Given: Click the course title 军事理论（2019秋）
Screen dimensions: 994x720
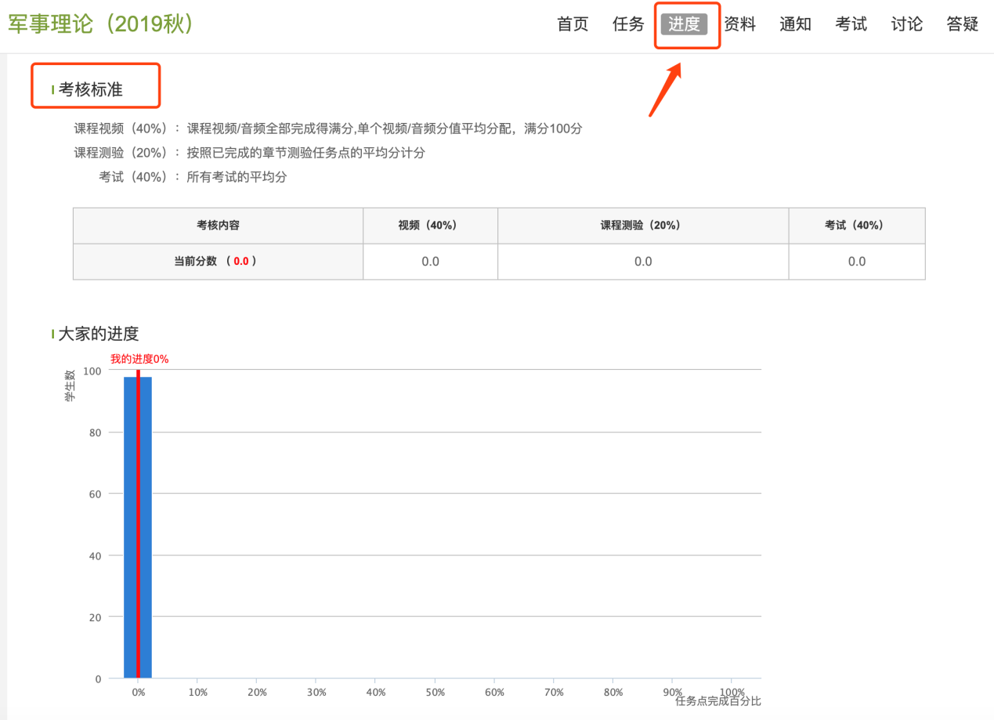Looking at the screenshot, I should [x=101, y=24].
